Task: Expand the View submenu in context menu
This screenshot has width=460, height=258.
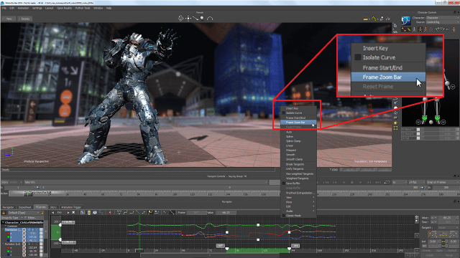Action: tap(298, 198)
